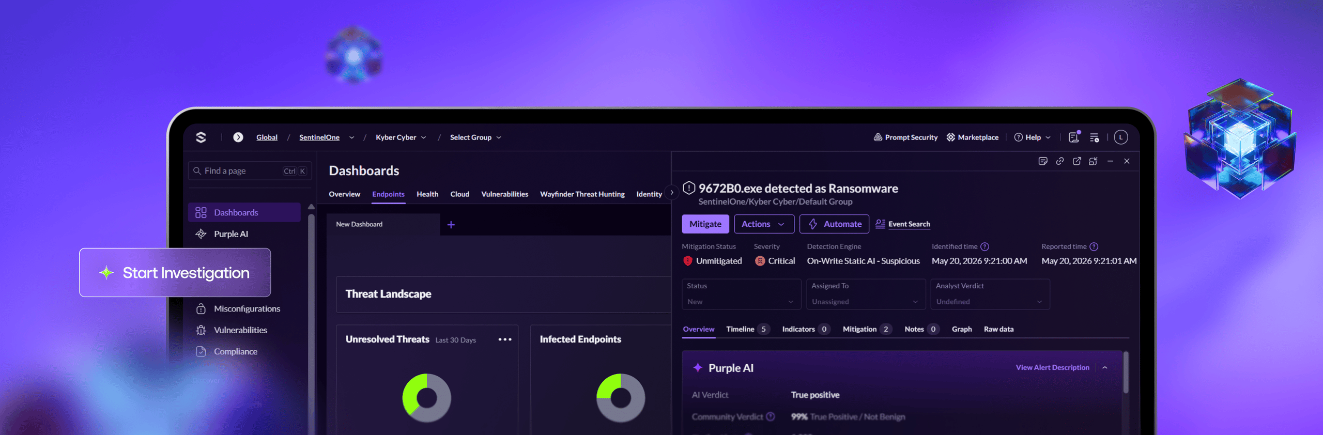
Task: Open the Identity dashboard tab
Action: coord(649,194)
